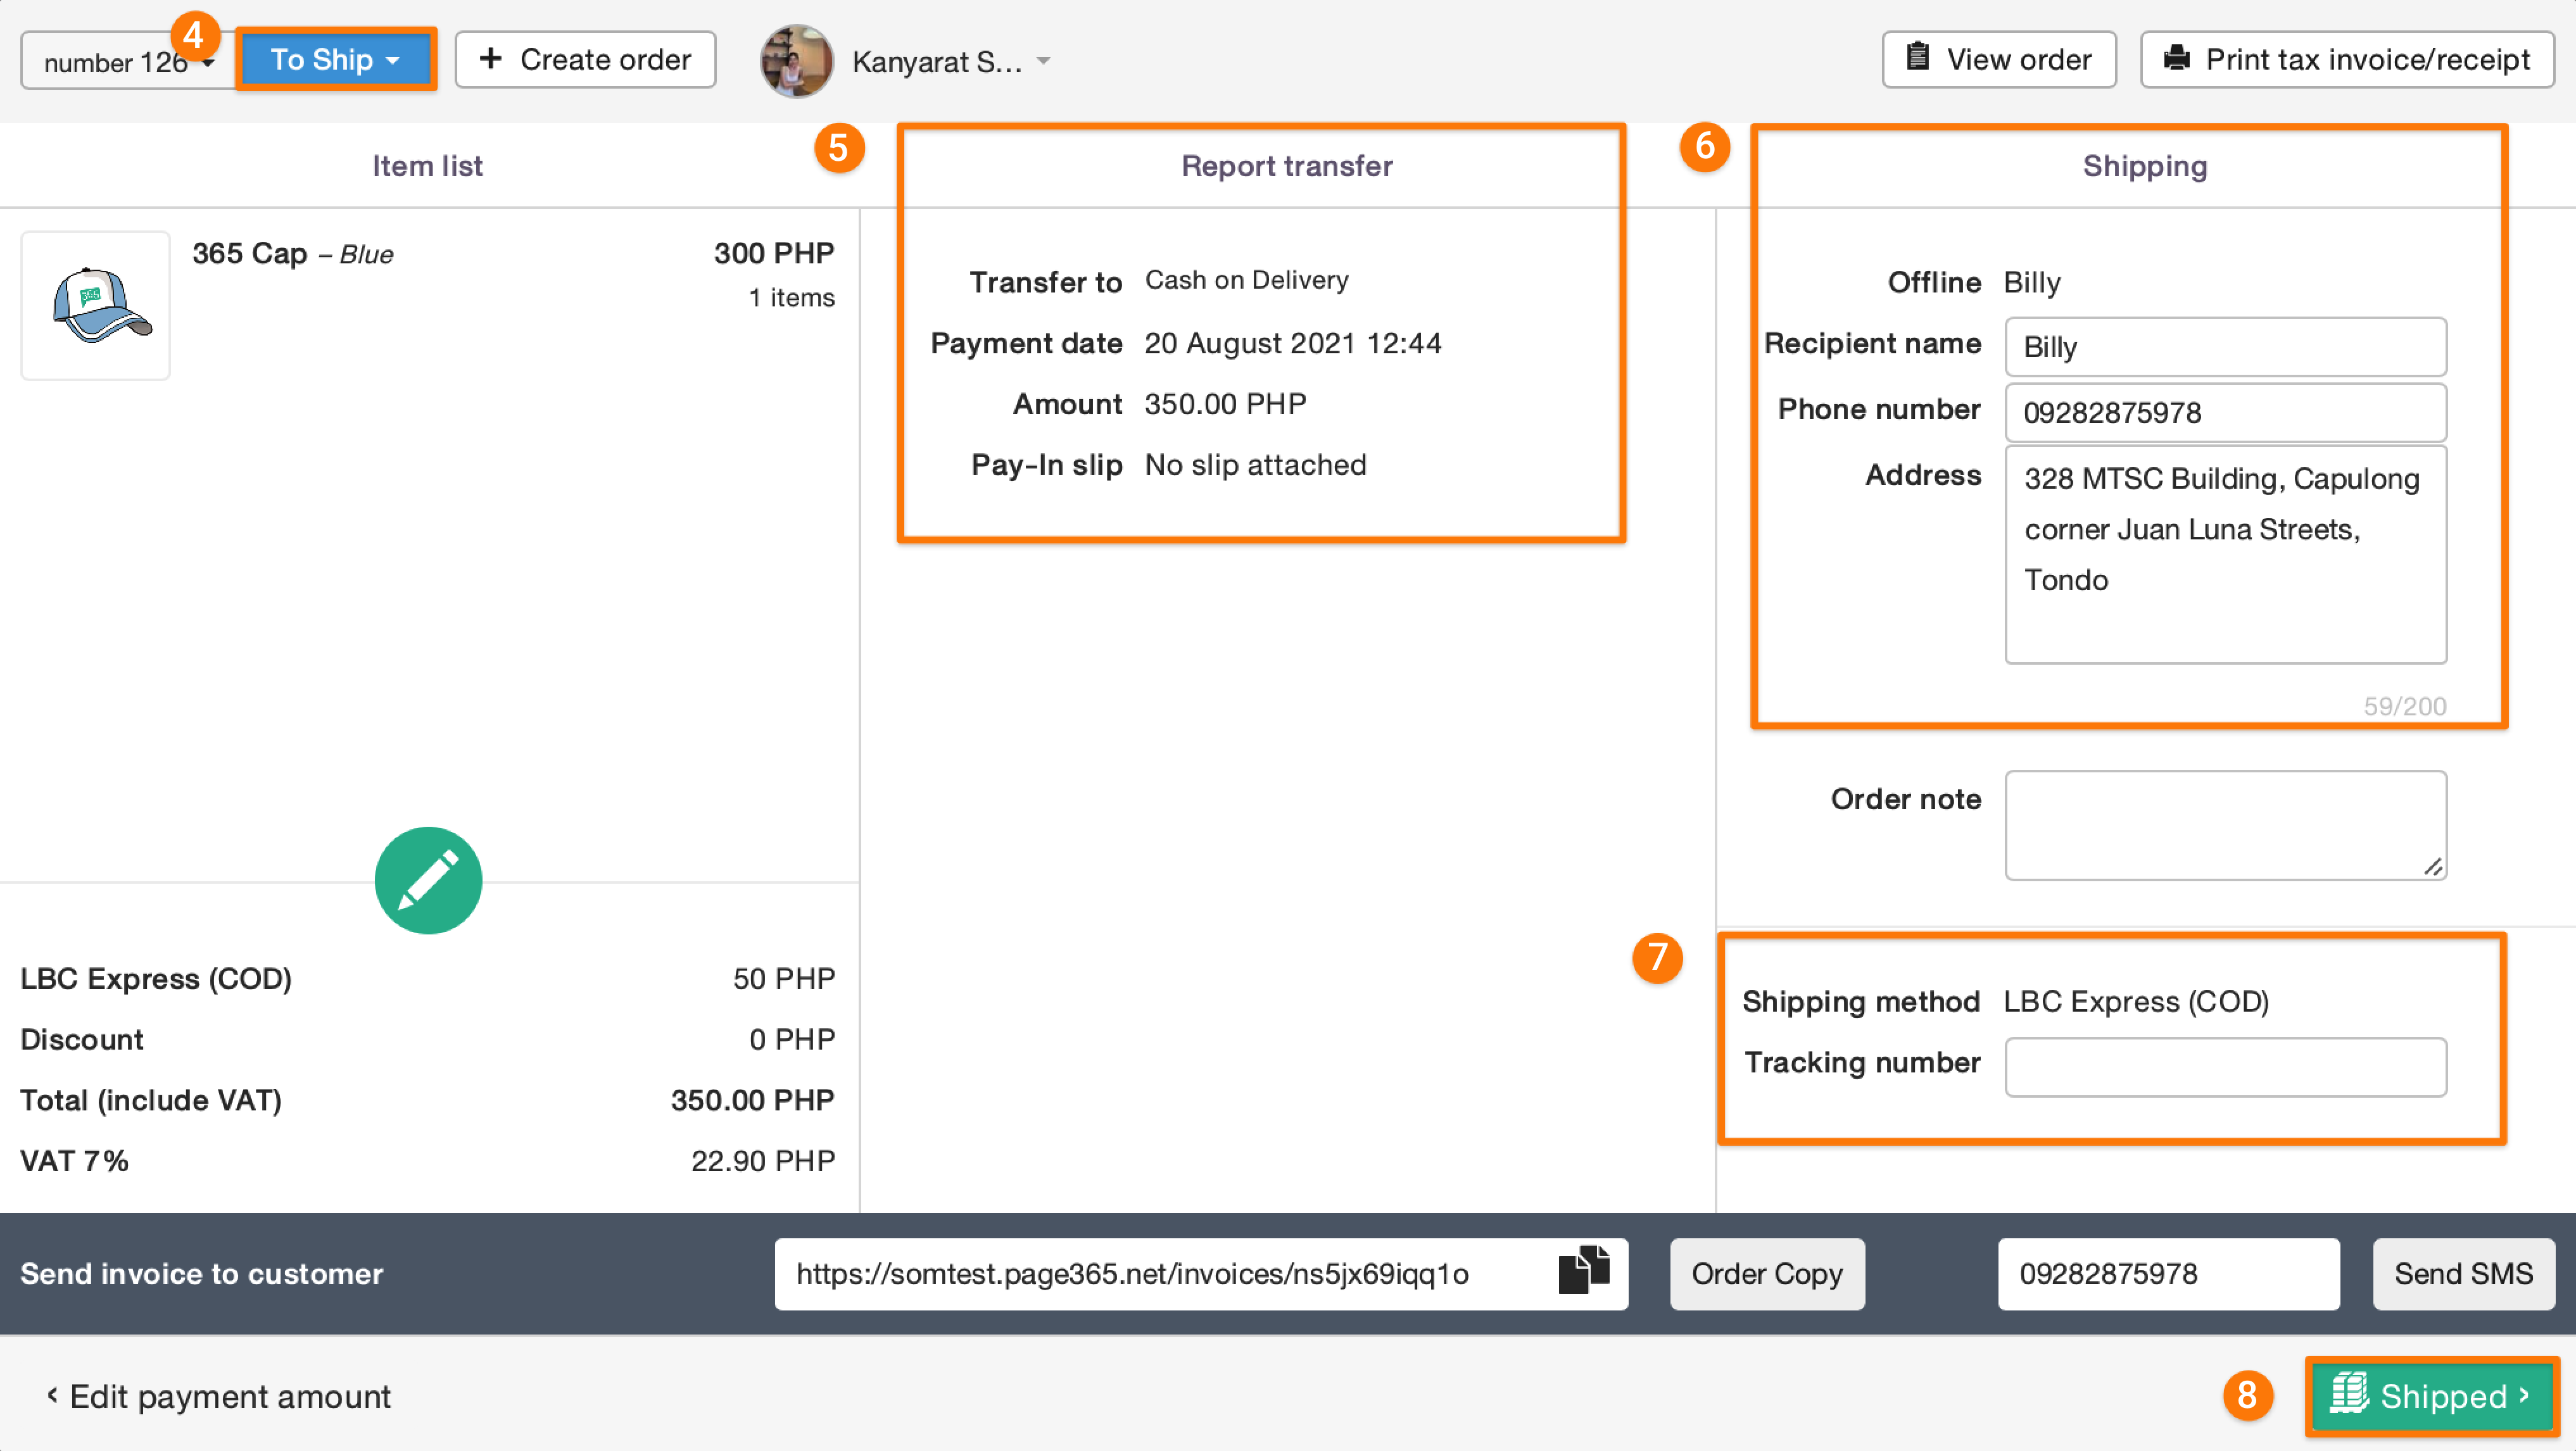Open the order number 126 dropdown
Viewport: 2576px width, 1451px height.
pos(128,62)
